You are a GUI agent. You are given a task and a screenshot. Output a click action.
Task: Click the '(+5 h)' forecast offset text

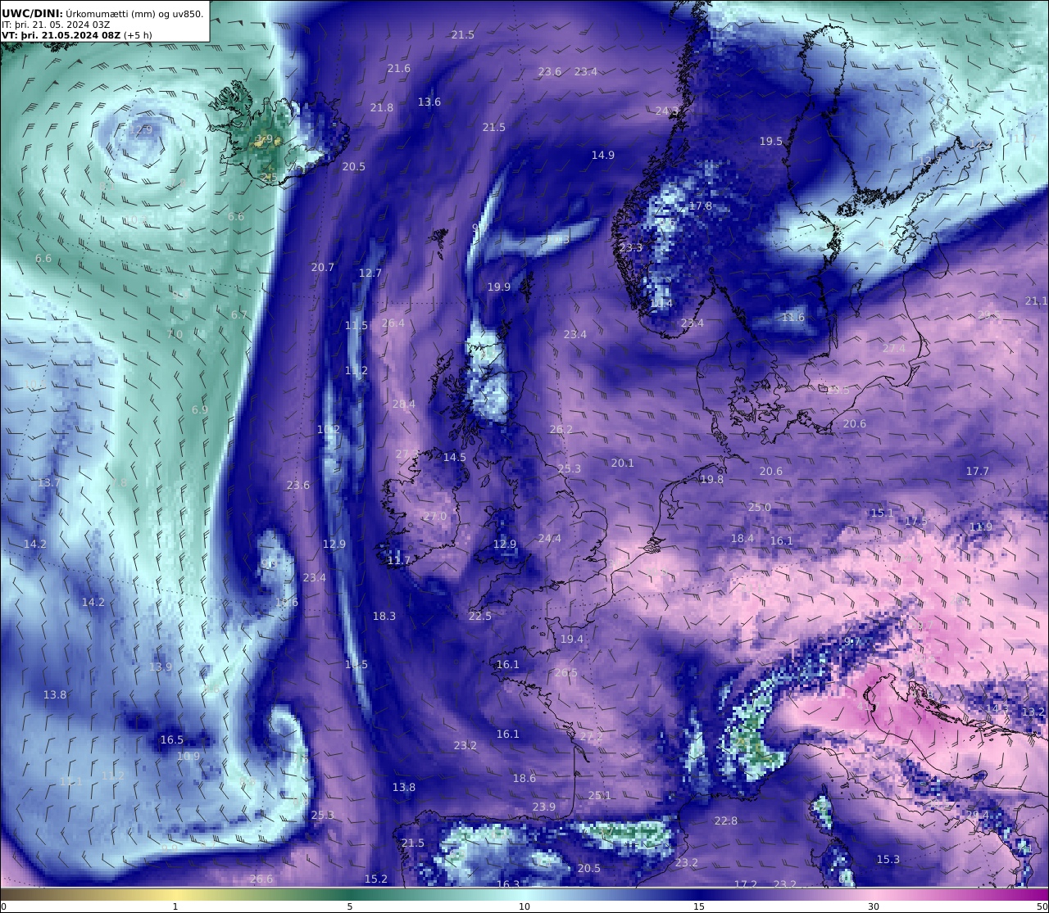click(x=138, y=35)
